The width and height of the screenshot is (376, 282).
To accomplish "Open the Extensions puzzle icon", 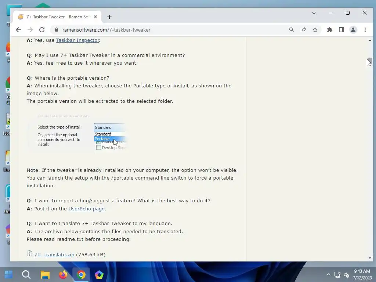I will (330, 30).
